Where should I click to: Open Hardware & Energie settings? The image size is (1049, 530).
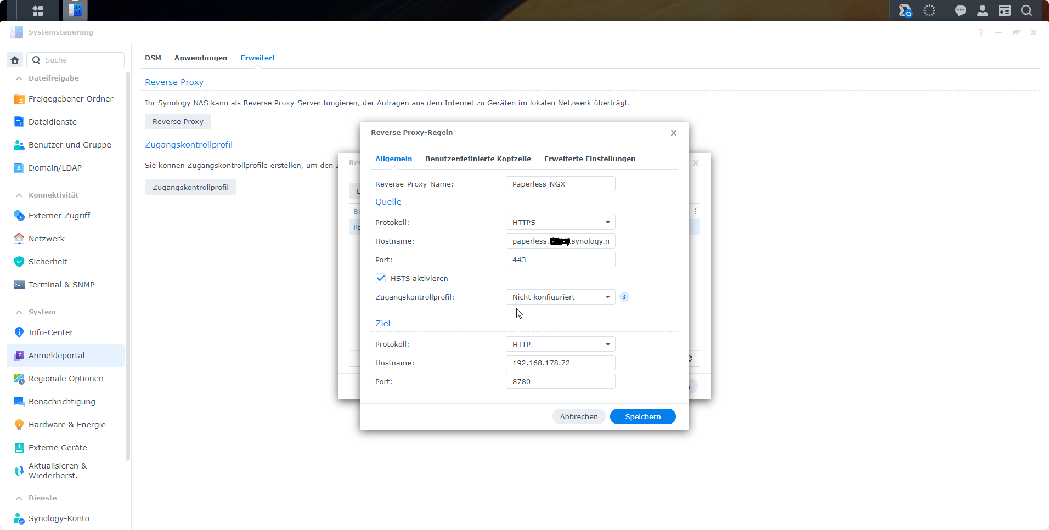(65, 425)
